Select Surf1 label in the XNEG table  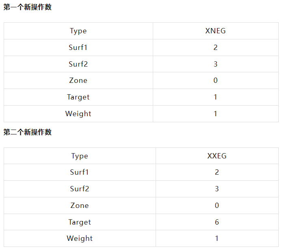pos(78,48)
